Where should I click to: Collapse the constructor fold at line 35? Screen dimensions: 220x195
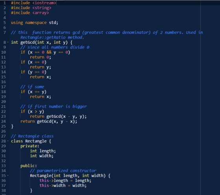pos(8,176)
